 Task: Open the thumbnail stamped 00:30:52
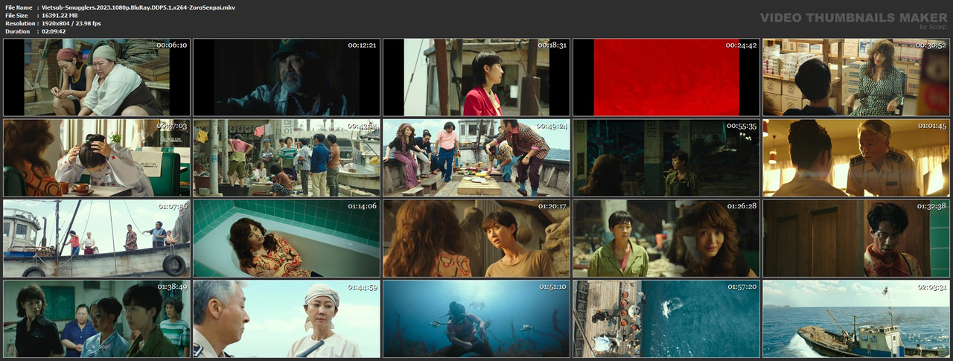[856, 77]
